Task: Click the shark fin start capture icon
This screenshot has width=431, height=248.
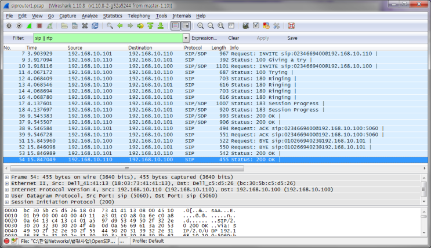Action: coord(29,26)
